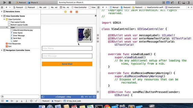The width and height of the screenshot is (193, 108).
Task: Open the storyboard editor related items grid
Action: click(x=2, y=7)
